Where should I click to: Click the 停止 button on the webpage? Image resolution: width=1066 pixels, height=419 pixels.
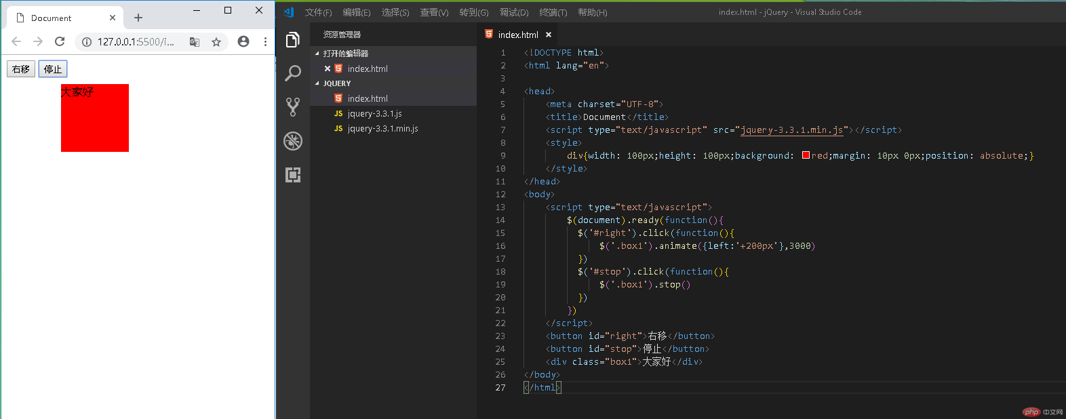[53, 69]
